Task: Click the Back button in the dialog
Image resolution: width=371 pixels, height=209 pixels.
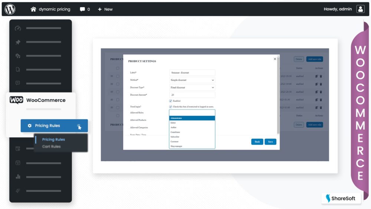Action: (257, 142)
